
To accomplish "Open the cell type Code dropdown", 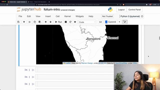I will point(87,22).
